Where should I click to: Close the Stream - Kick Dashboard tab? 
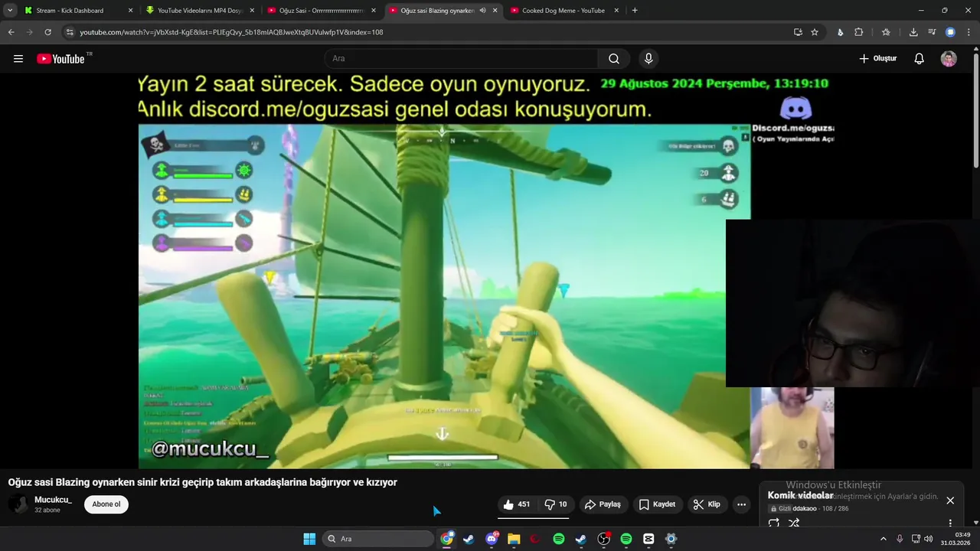(x=130, y=11)
